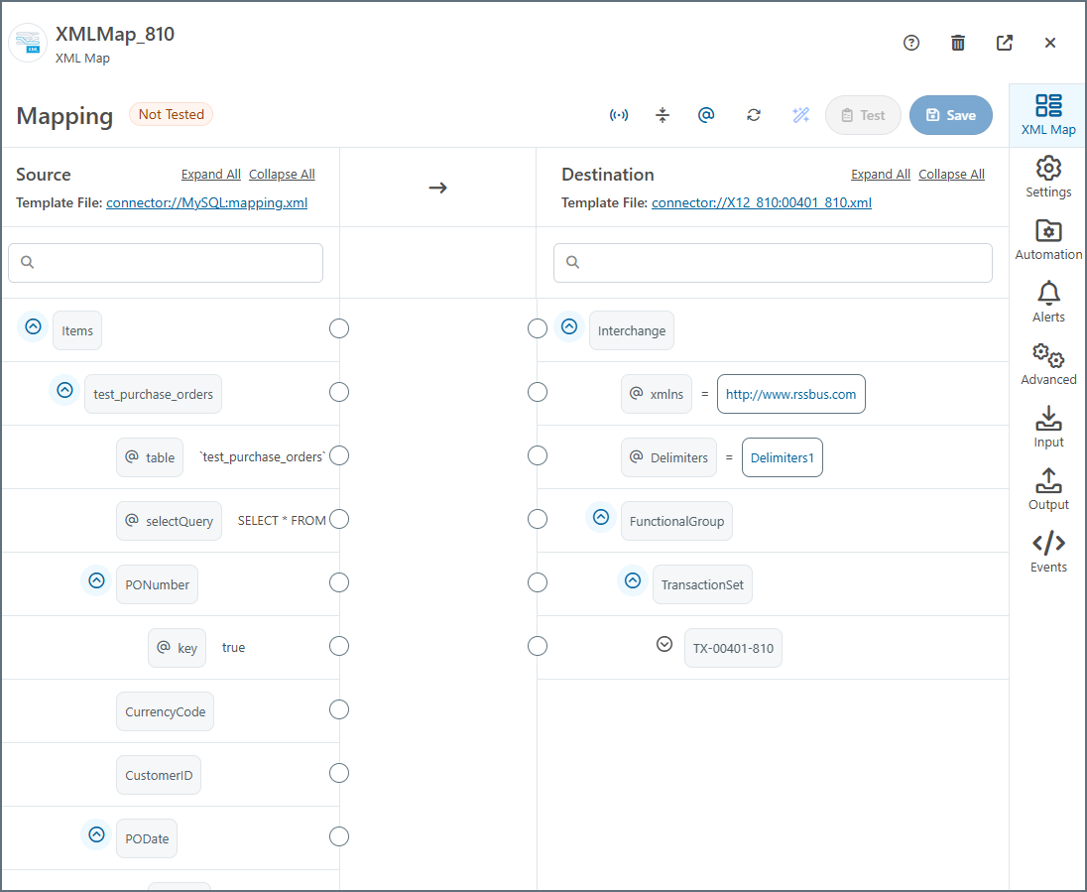Collapse the PONumber source node
The image size is (1087, 892).
96,580
